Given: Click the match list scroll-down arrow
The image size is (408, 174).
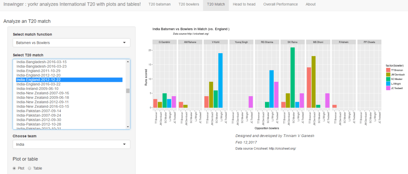Looking at the screenshot, I should point(128,126).
